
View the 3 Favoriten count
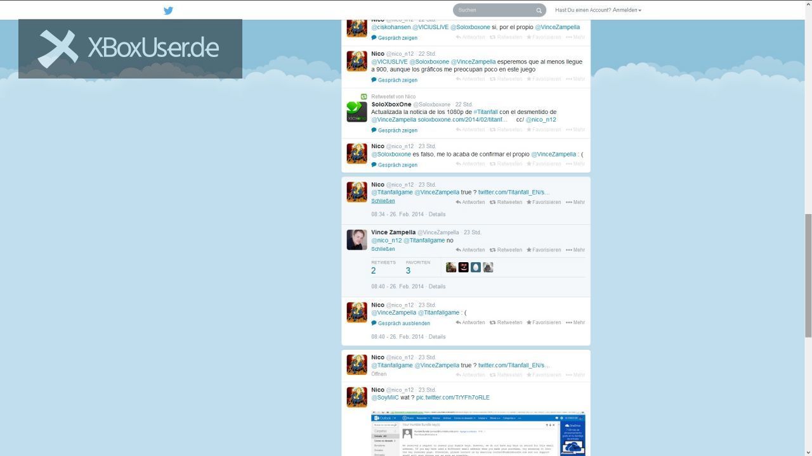tap(418, 267)
